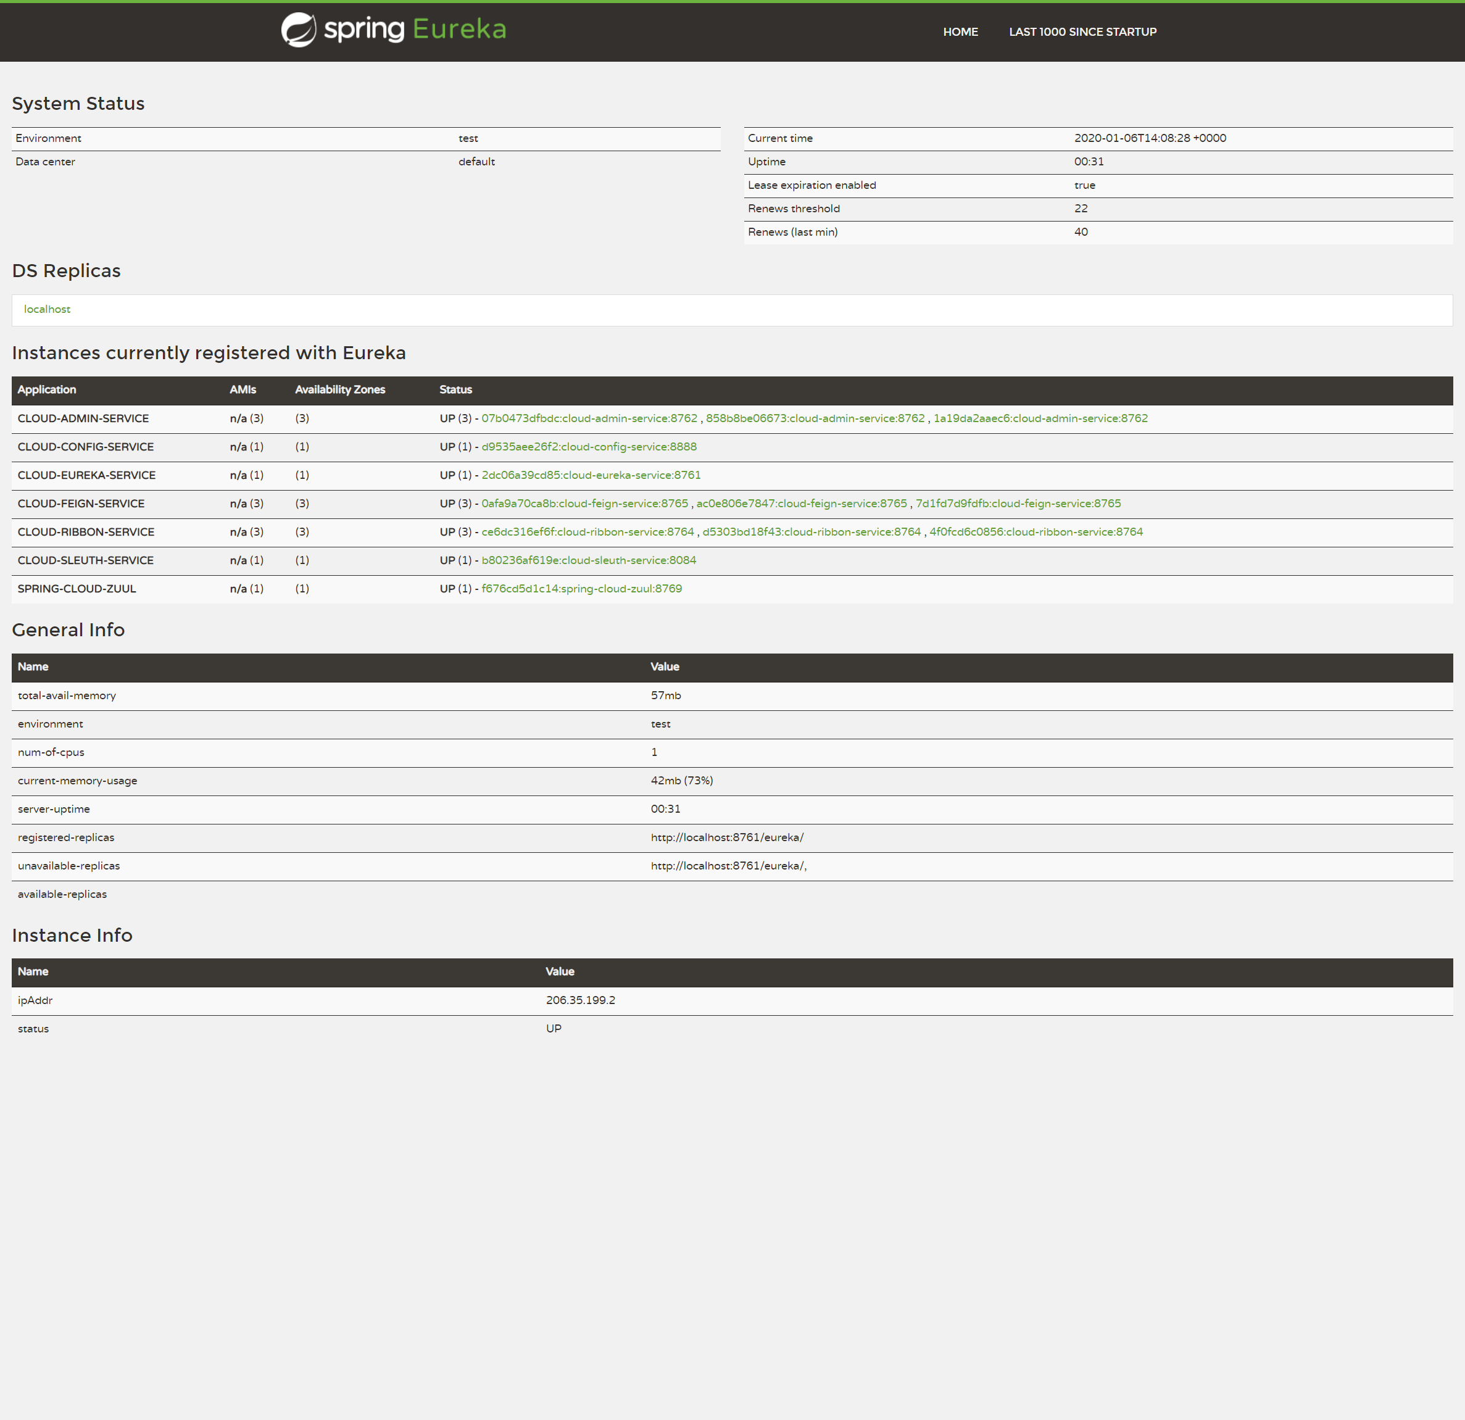1465x1420 pixels.
Task: Open instance 858b8be06673:cloud-admin-service:8762
Action: [815, 418]
